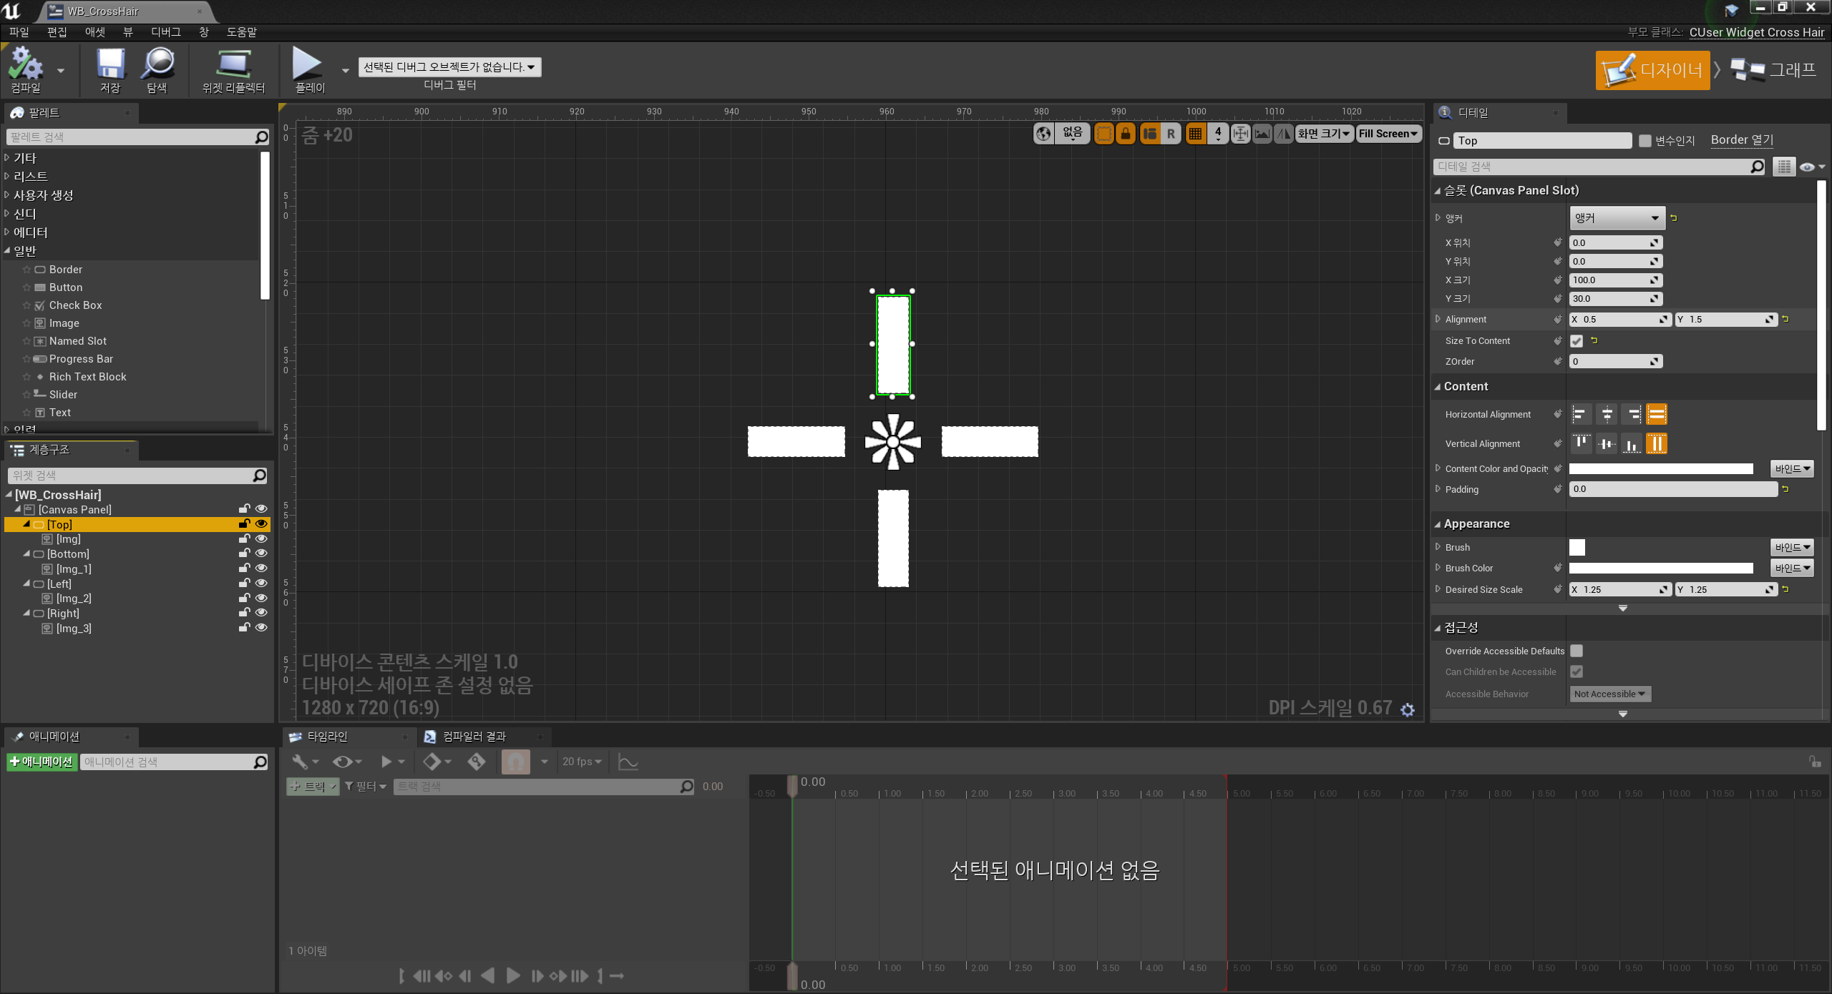This screenshot has width=1832, height=994.
Task: Click the Brush Color swatch
Action: [1660, 568]
